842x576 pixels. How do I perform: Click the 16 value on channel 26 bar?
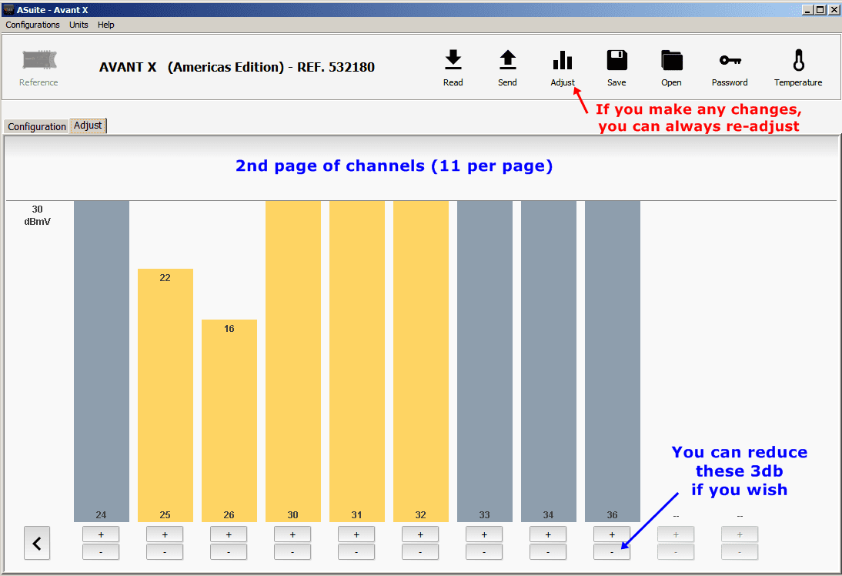pyautogui.click(x=229, y=329)
